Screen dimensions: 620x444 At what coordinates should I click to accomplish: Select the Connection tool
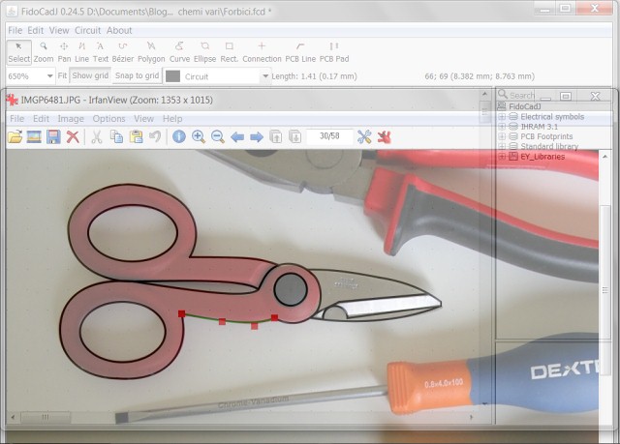coord(262,51)
